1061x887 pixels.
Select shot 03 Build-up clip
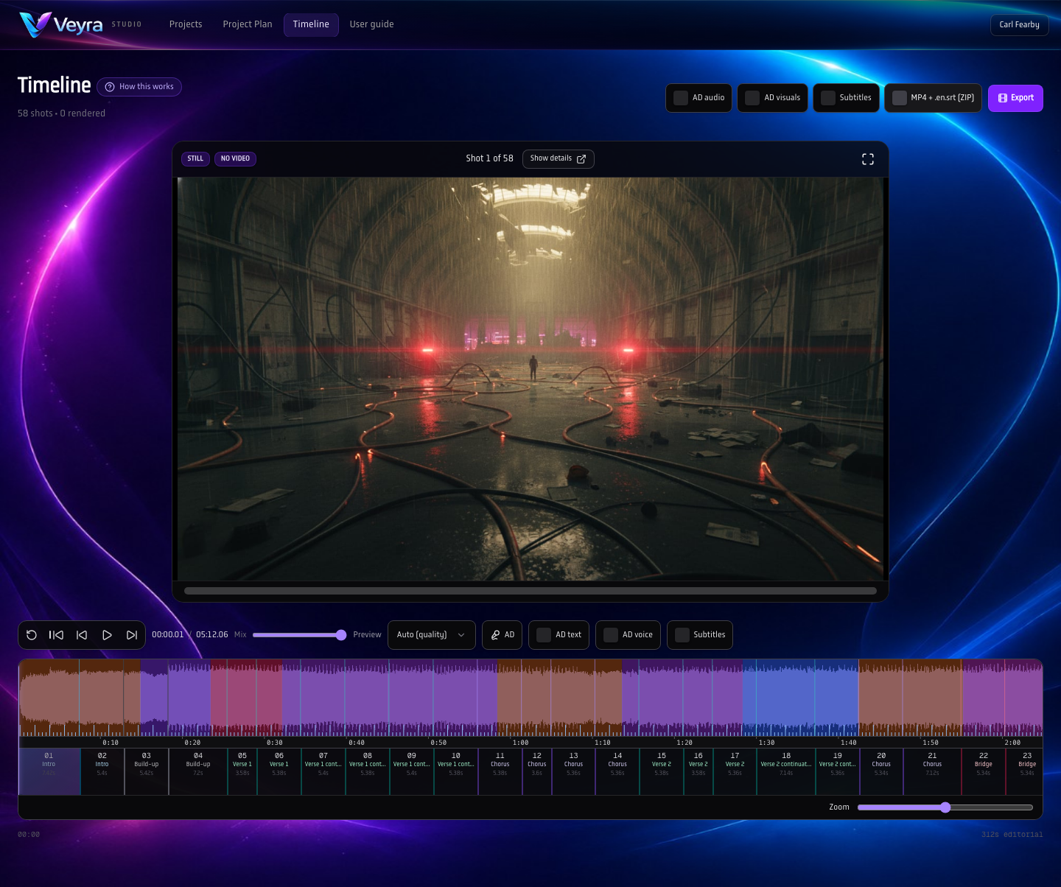(x=147, y=771)
